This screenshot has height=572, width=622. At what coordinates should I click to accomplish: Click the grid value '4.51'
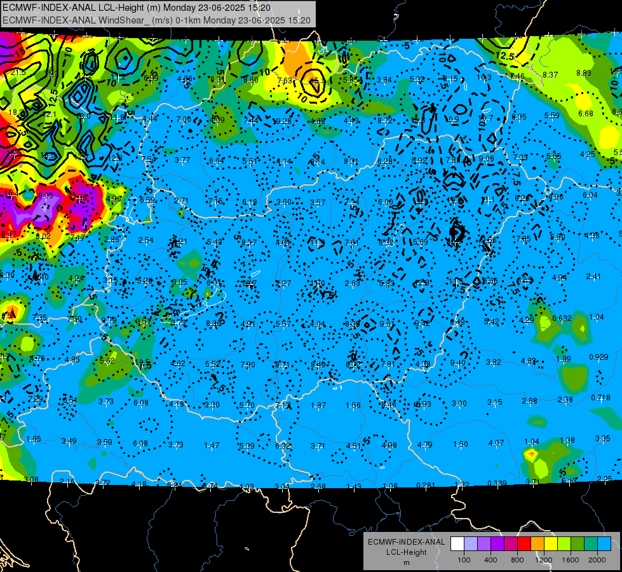(353, 446)
